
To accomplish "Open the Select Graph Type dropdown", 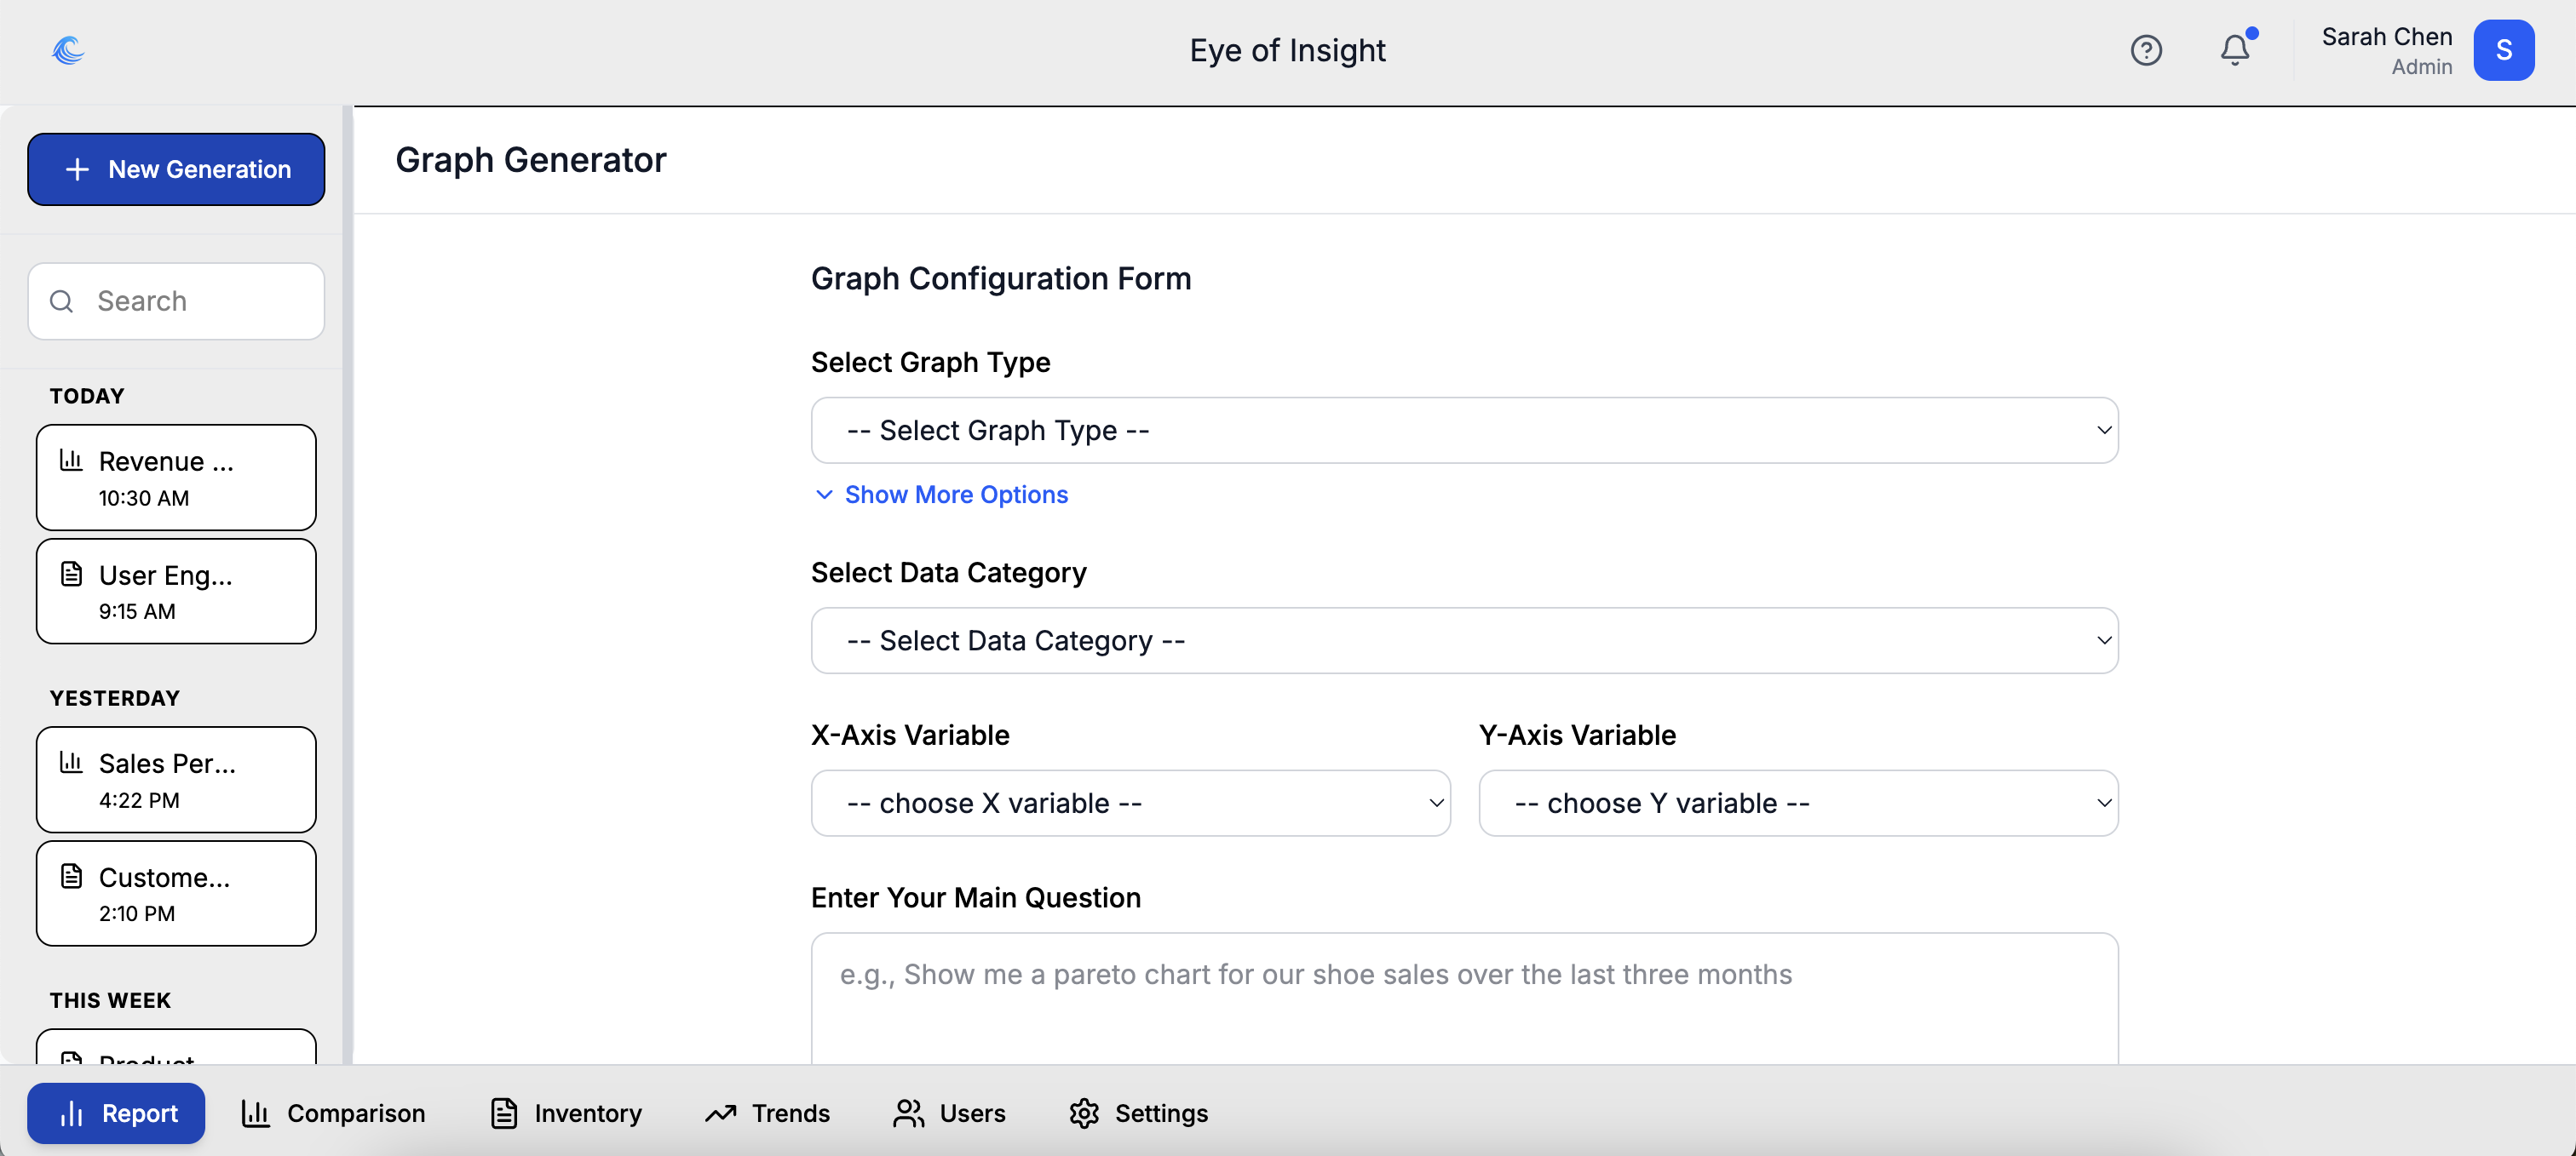I will point(1464,430).
